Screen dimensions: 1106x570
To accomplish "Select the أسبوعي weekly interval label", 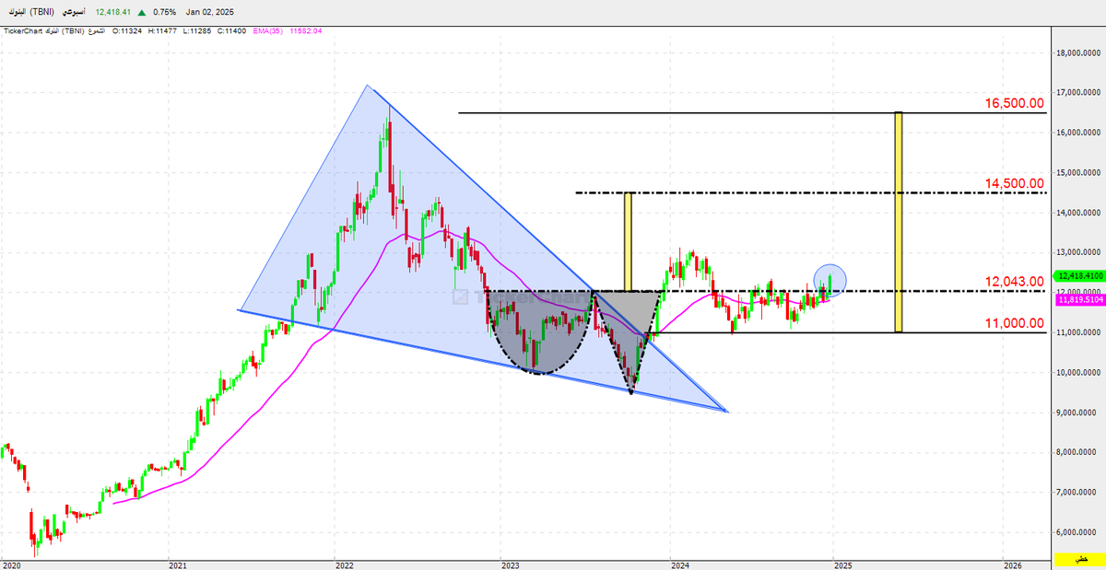I will click(x=74, y=12).
